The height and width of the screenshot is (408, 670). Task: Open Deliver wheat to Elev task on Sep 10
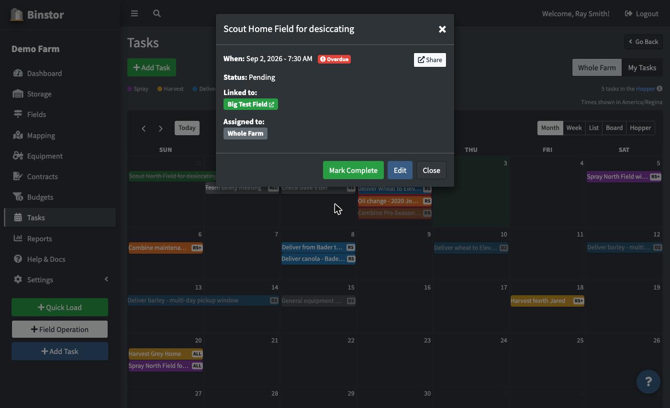471,247
